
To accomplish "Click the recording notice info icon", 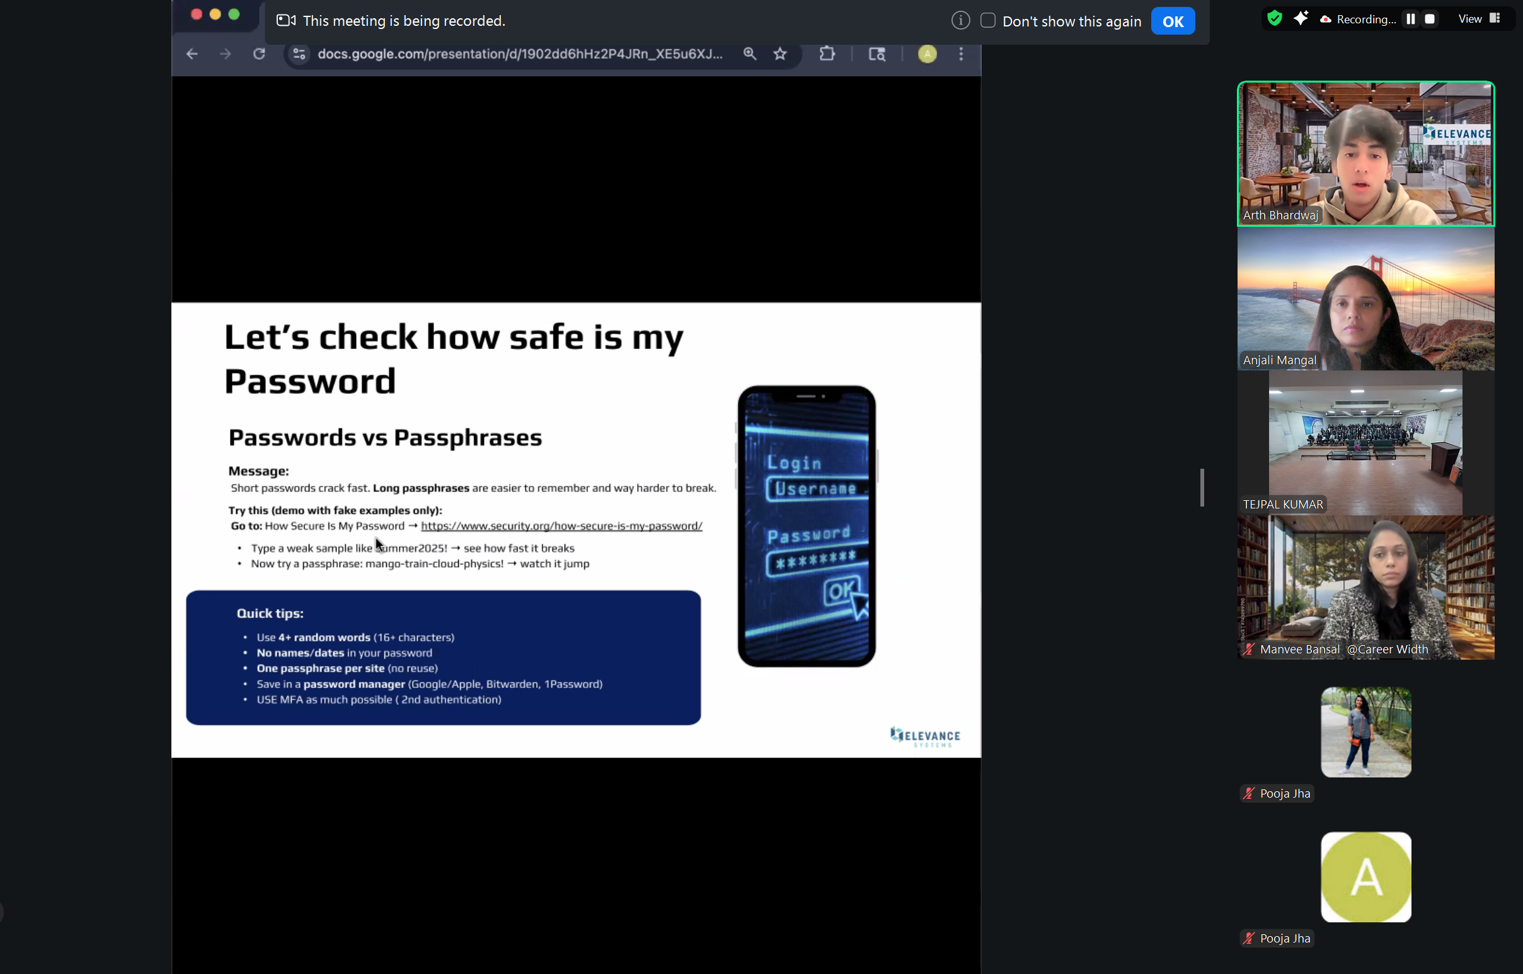I will 960,21.
